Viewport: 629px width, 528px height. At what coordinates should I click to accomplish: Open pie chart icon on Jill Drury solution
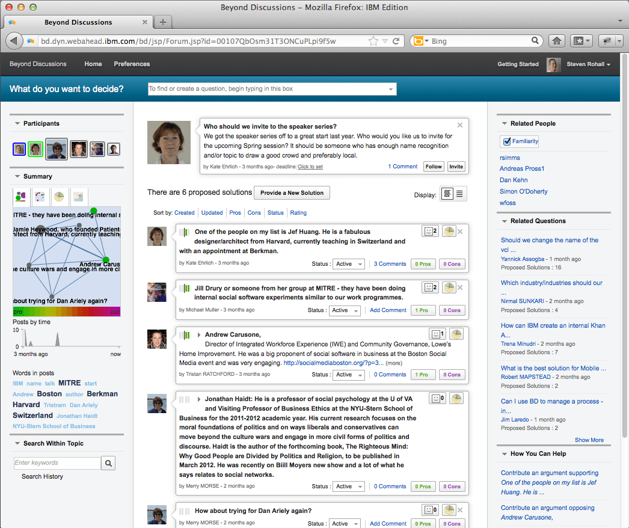tap(449, 287)
